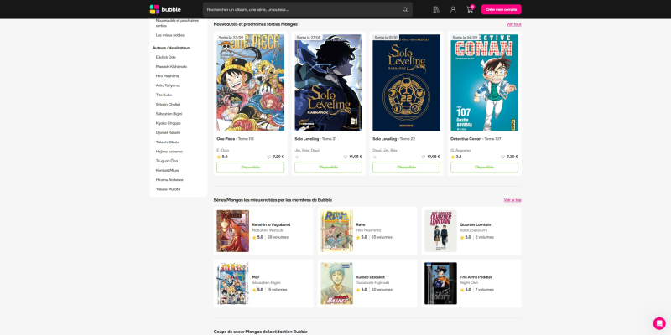Open Voir tout link for new Manga releases

coord(513,24)
